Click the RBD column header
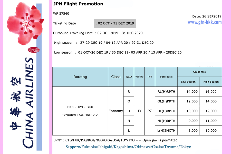Viewport: 231px width, 154px height. click(x=129, y=77)
